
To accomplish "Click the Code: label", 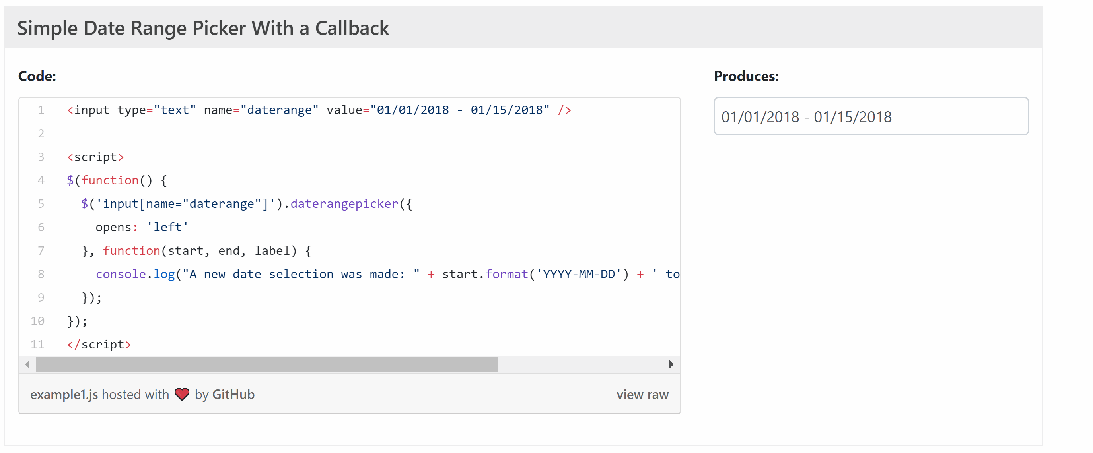I will 37,76.
